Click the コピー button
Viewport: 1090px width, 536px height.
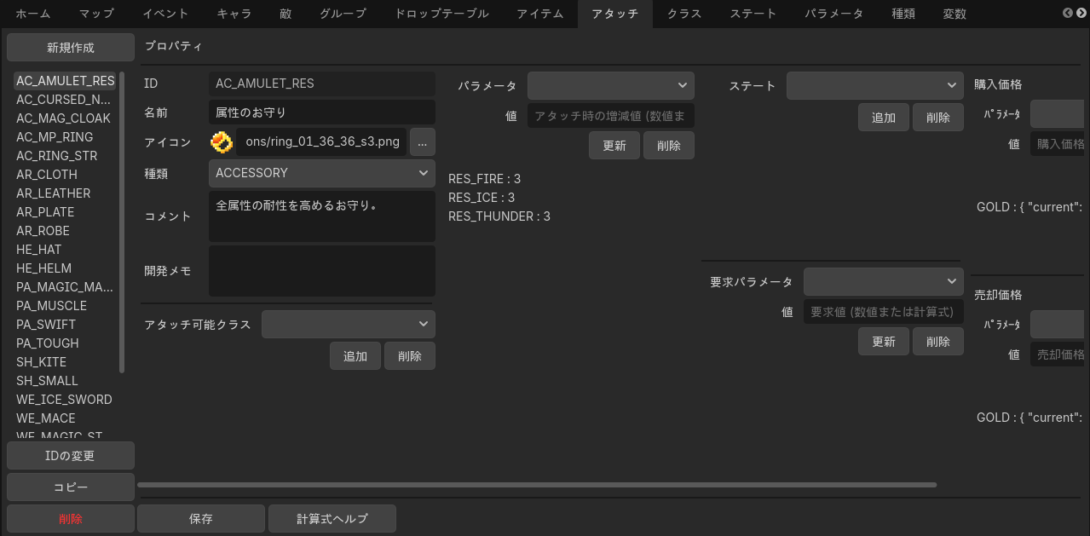(71, 487)
